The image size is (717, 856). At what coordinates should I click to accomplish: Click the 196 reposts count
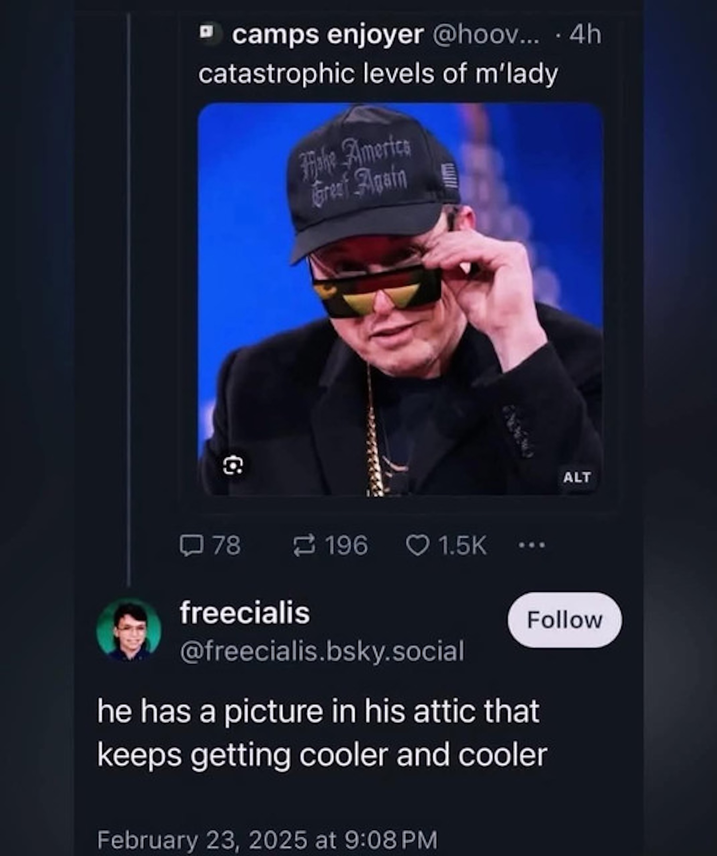click(347, 546)
